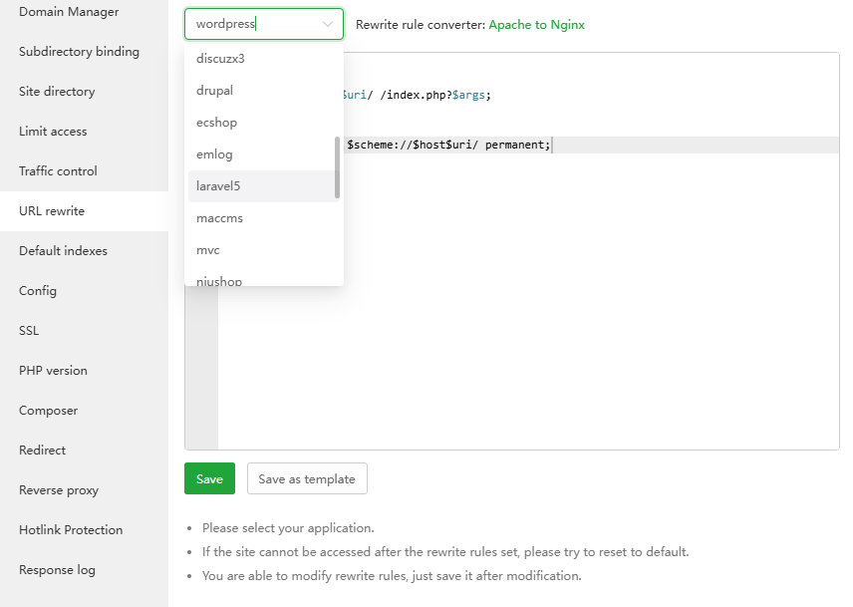Click the green Save button
Image resolution: width=853 pixels, height=607 pixels.
pyautogui.click(x=209, y=478)
